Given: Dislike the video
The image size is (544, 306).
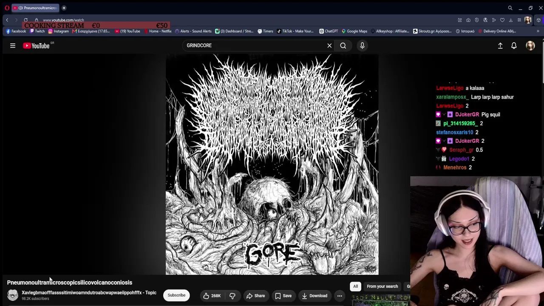Looking at the screenshot, I should click(232, 296).
